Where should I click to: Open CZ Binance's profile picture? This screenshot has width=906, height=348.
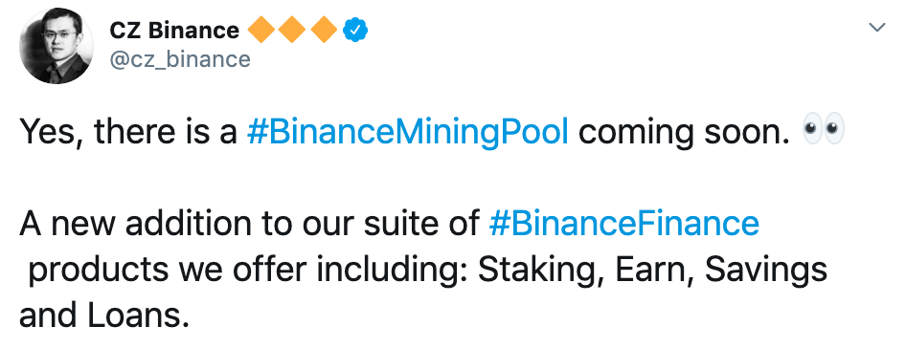tap(57, 46)
